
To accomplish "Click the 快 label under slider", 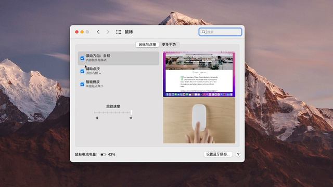I will click(x=131, y=118).
